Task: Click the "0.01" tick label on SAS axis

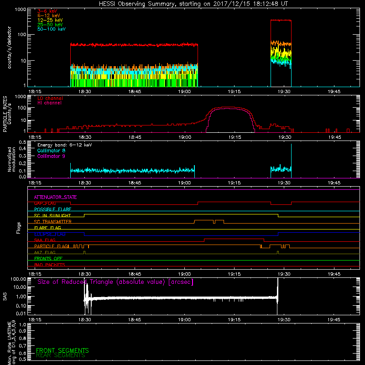Action: [x=21, y=313]
